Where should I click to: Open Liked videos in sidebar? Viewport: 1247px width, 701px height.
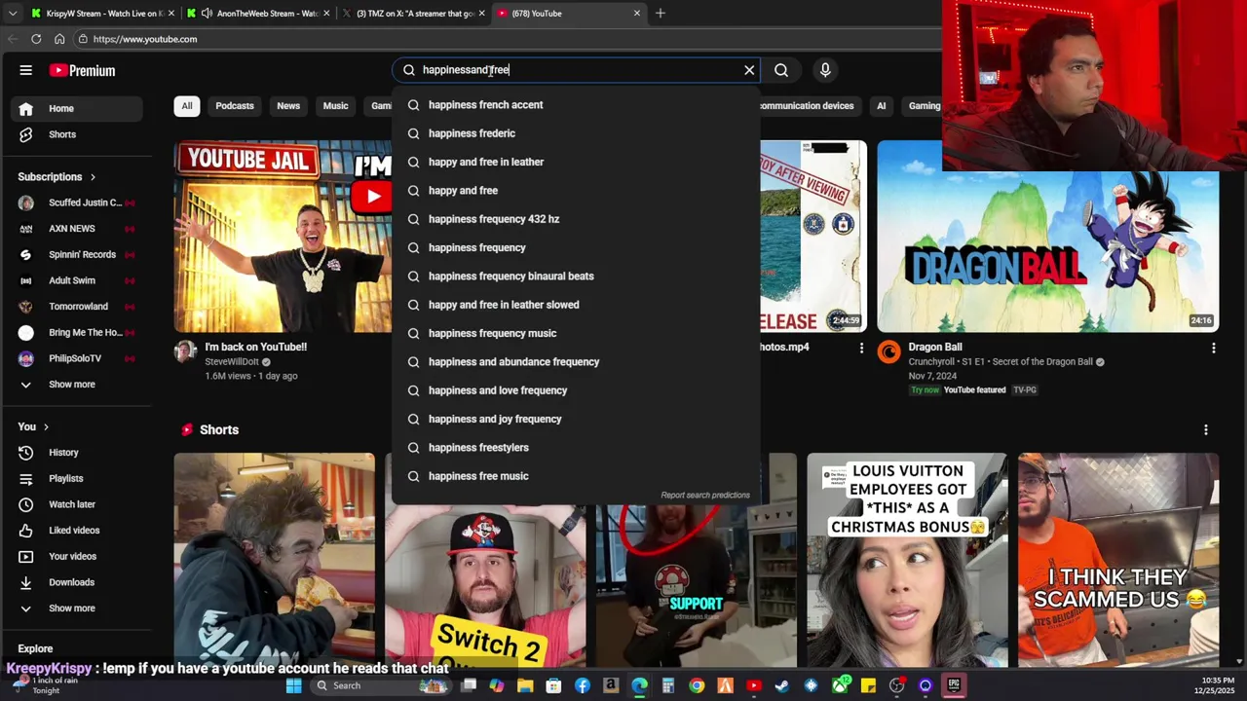tap(76, 531)
